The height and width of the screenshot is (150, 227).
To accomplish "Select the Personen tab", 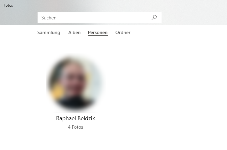I will coord(98,33).
